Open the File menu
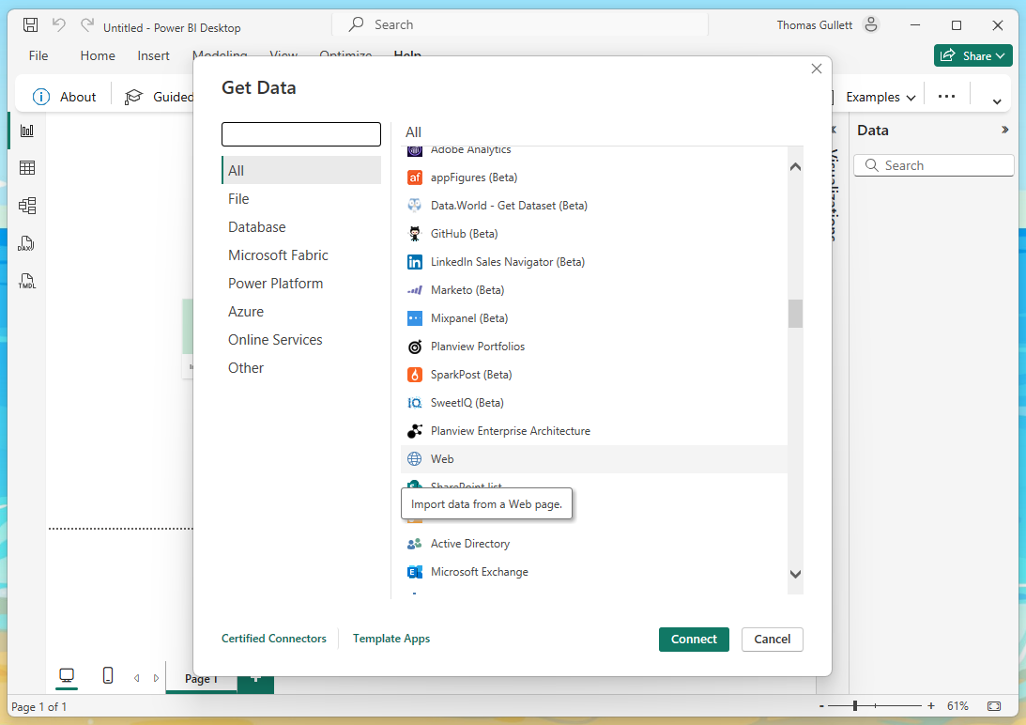 pos(38,55)
